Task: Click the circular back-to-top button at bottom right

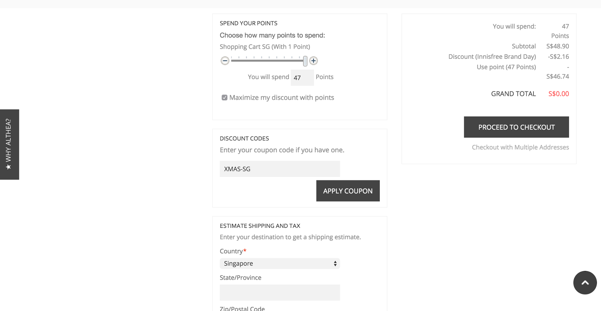Action: [x=584, y=283]
